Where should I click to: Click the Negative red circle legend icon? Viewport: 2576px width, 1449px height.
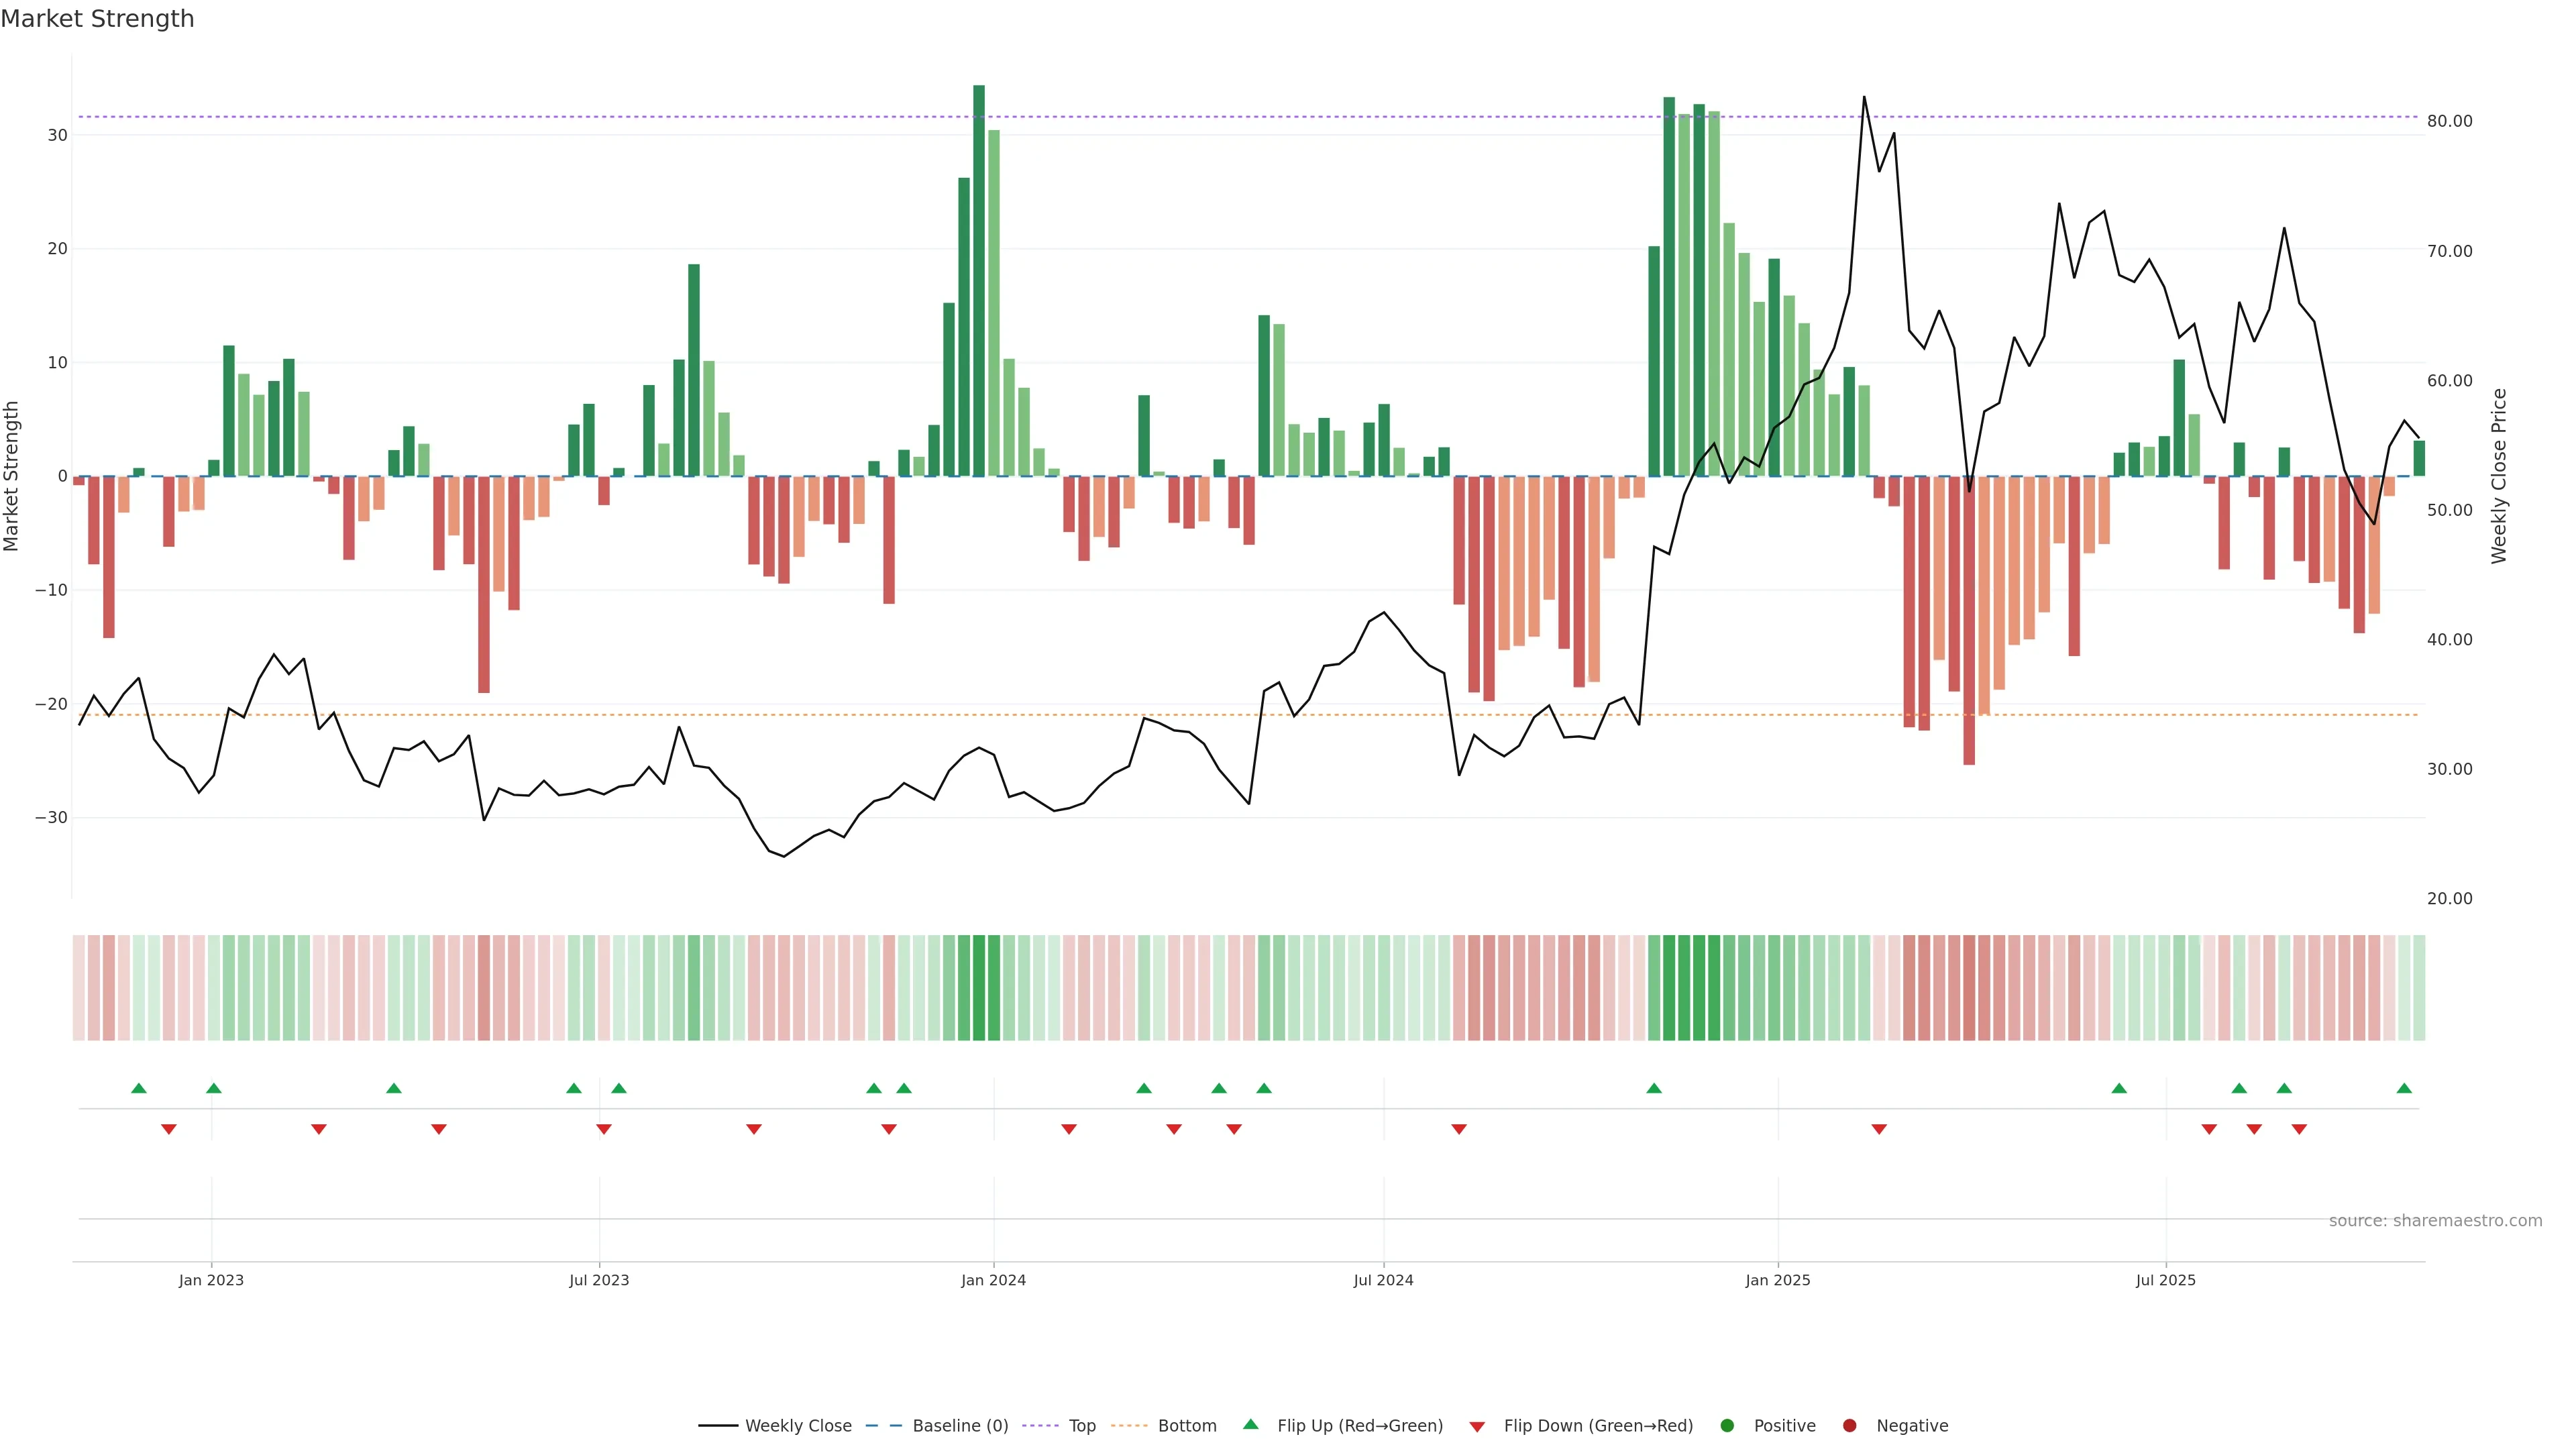click(x=1849, y=1426)
